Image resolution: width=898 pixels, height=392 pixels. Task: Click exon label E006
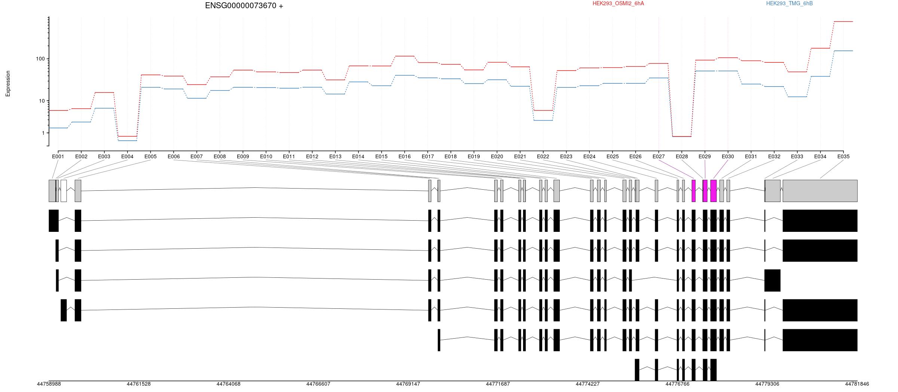174,156
